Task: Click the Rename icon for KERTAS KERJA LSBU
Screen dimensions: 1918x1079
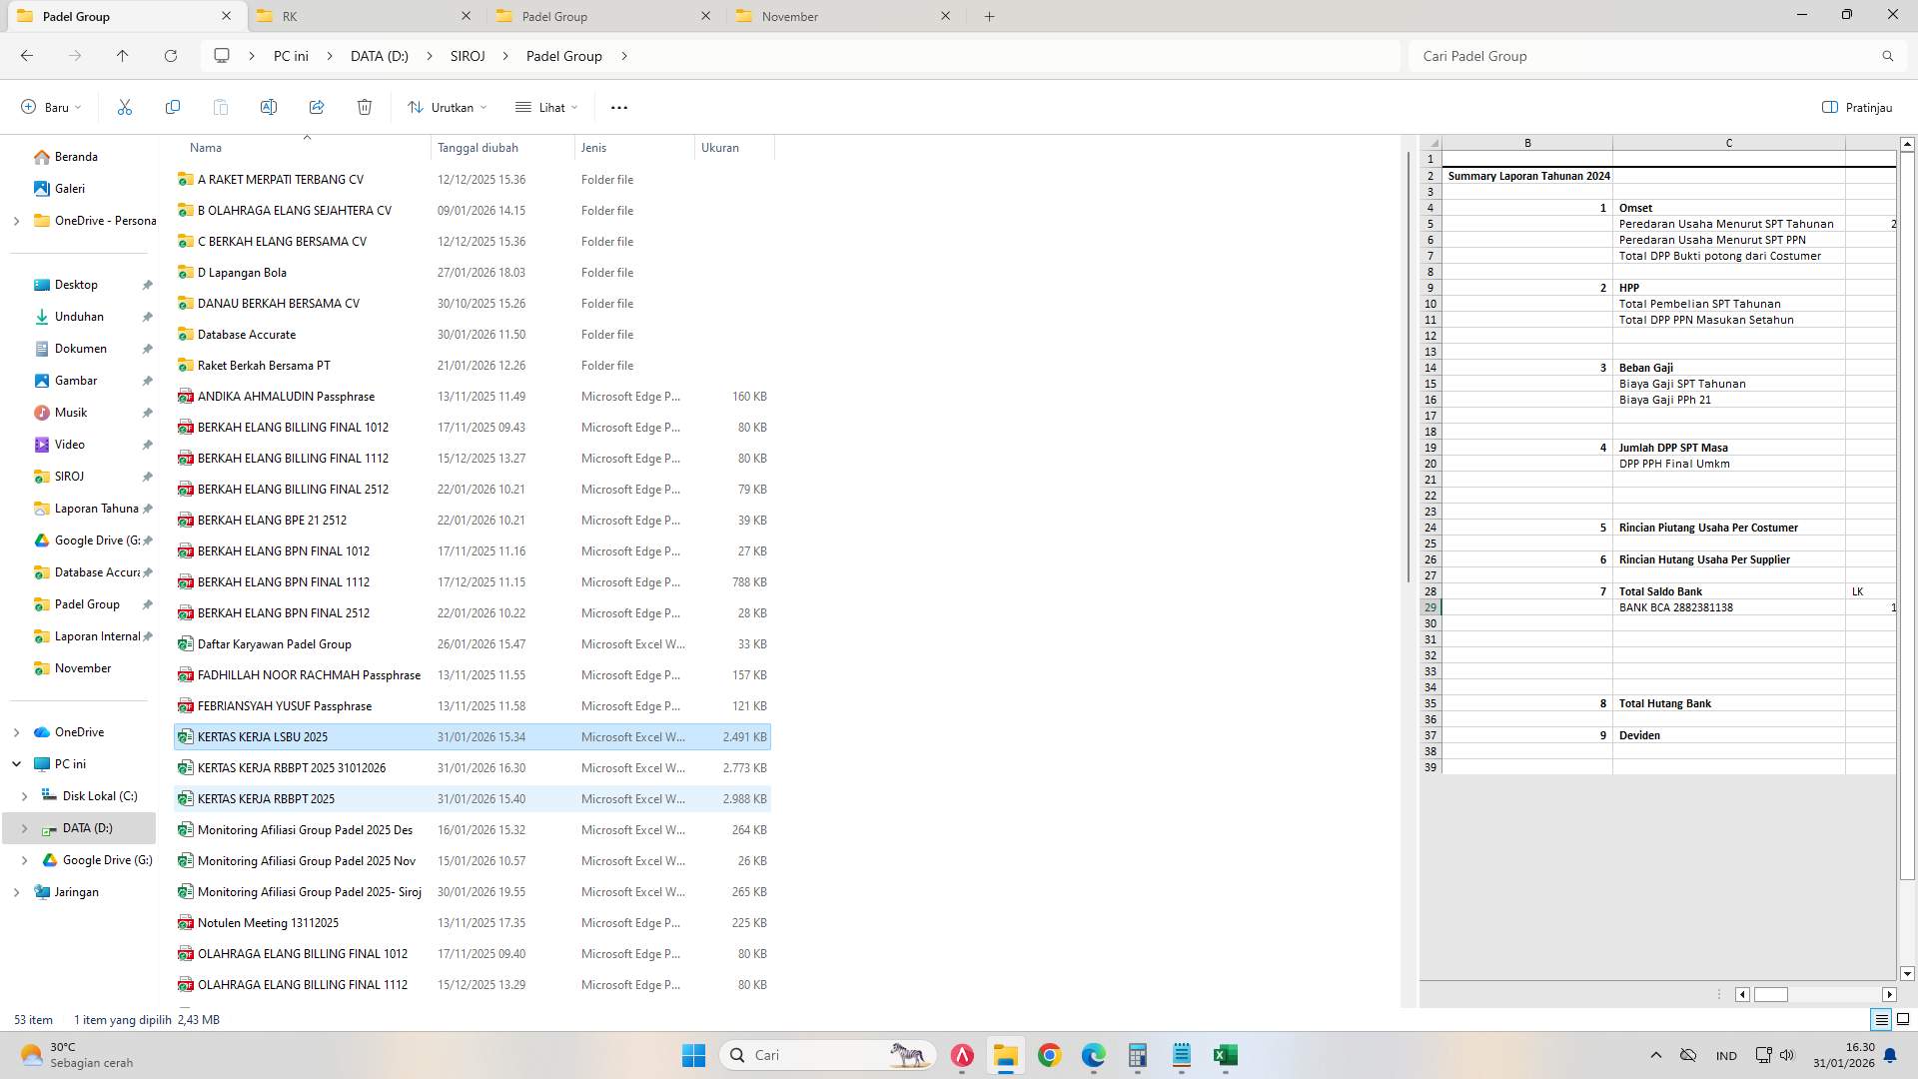Action: point(268,107)
